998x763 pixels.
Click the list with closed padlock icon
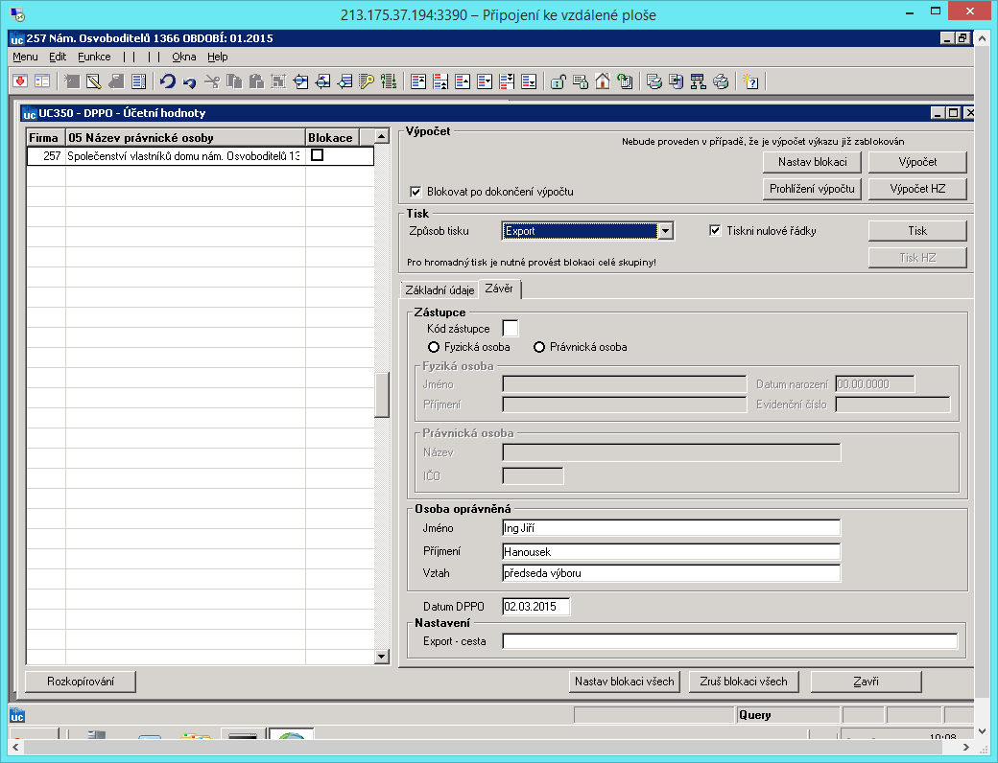pos(581,81)
